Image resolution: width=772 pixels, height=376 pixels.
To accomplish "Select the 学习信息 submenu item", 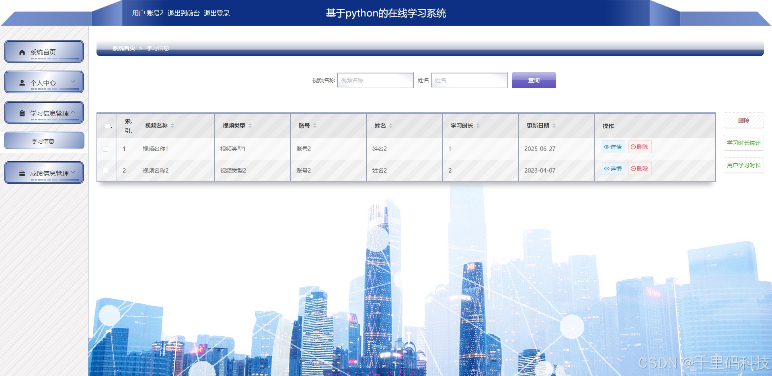I will pyautogui.click(x=44, y=141).
